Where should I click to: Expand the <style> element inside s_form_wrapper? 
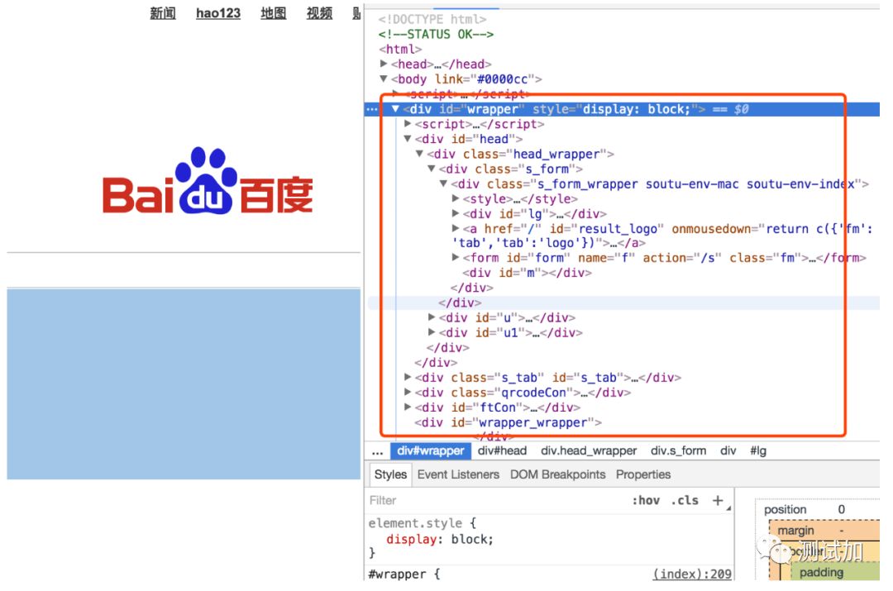coord(455,198)
